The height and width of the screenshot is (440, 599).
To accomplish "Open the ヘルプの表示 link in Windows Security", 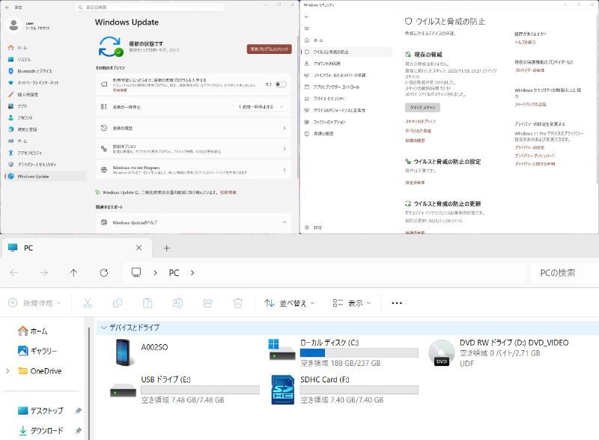I will 526,42.
